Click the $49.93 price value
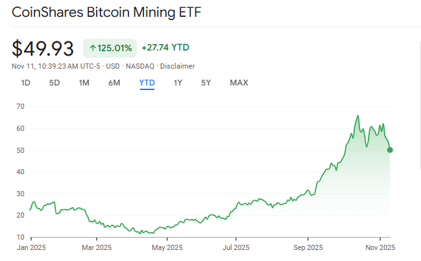 click(43, 48)
